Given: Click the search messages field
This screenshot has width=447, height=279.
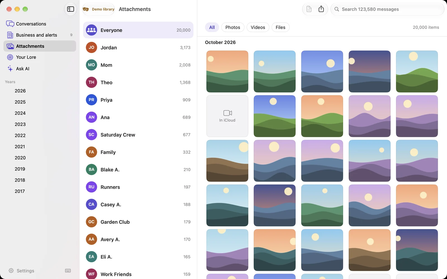Looking at the screenshot, I should tap(387, 9).
